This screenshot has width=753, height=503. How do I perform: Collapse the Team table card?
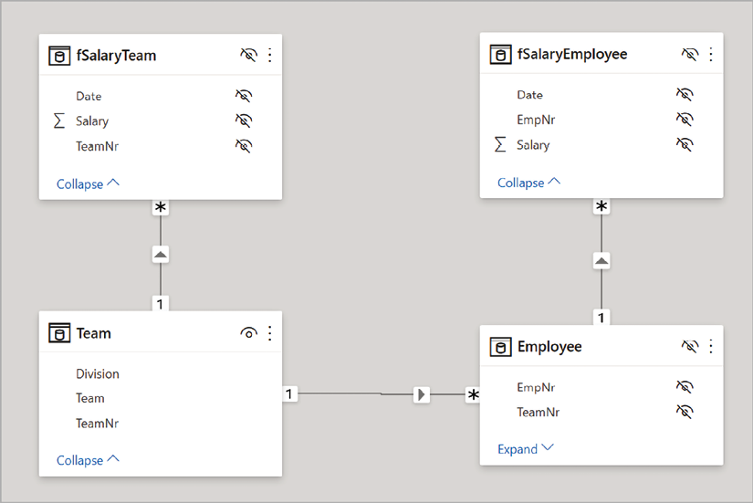click(x=88, y=460)
